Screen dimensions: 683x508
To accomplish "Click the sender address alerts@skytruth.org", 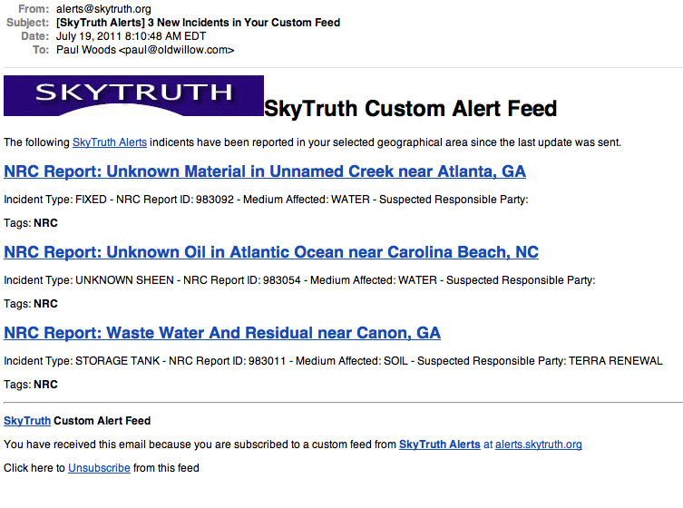I will click(x=103, y=9).
